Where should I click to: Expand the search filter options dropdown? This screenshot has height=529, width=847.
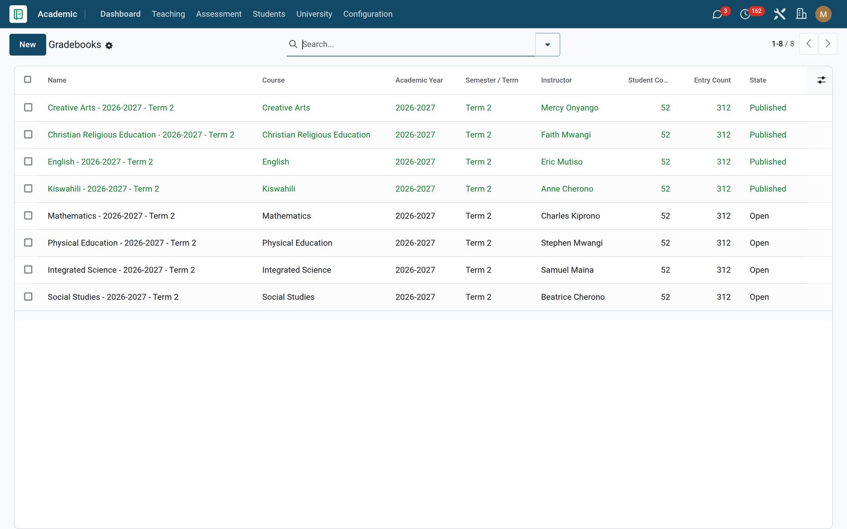coord(547,44)
